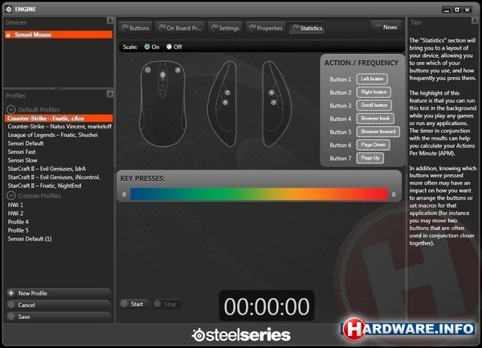
Task: Click the SteelSeries logo in the footer
Action: [241, 335]
